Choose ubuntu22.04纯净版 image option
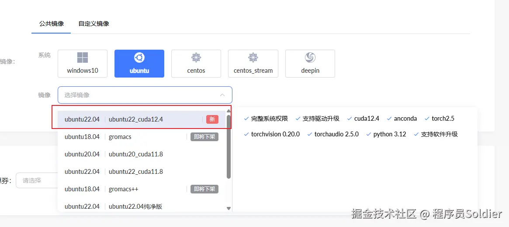This screenshot has height=227, width=509. 142,206
